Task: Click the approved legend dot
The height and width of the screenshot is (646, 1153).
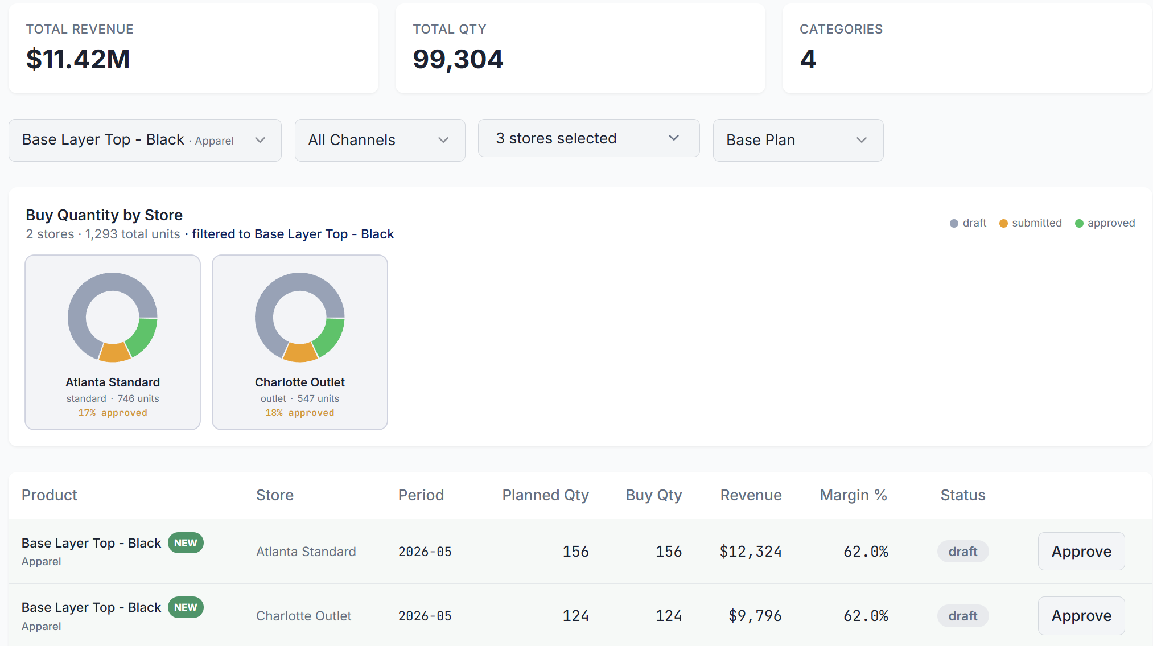Action: click(1078, 223)
